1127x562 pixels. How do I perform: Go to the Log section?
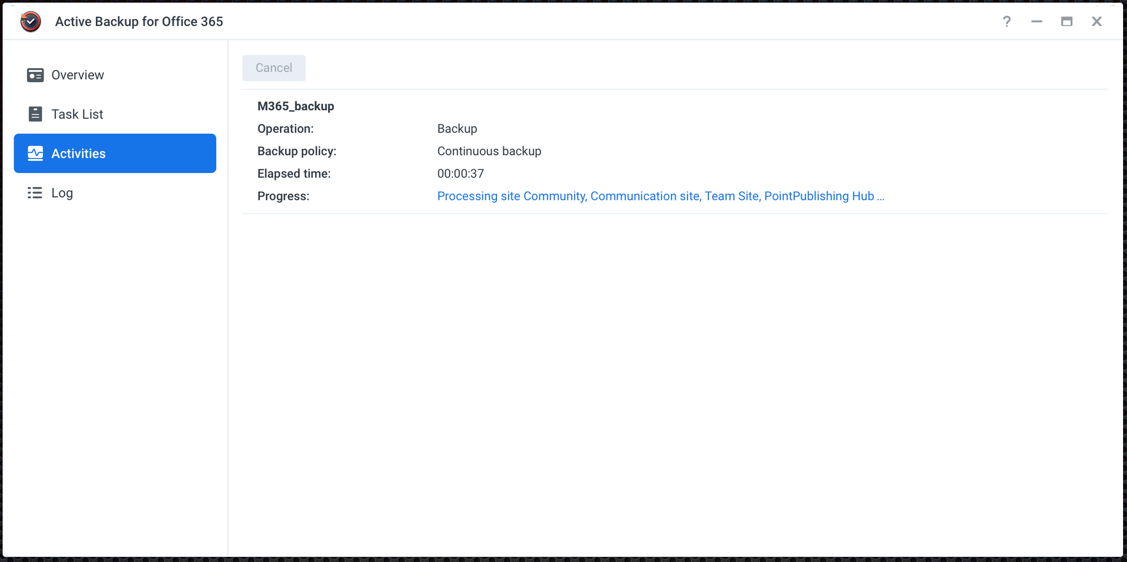pyautogui.click(x=115, y=193)
